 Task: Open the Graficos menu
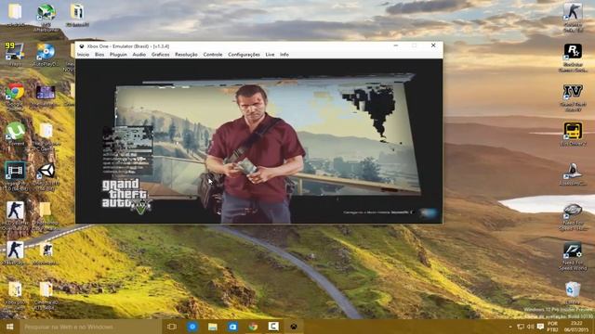coord(160,55)
